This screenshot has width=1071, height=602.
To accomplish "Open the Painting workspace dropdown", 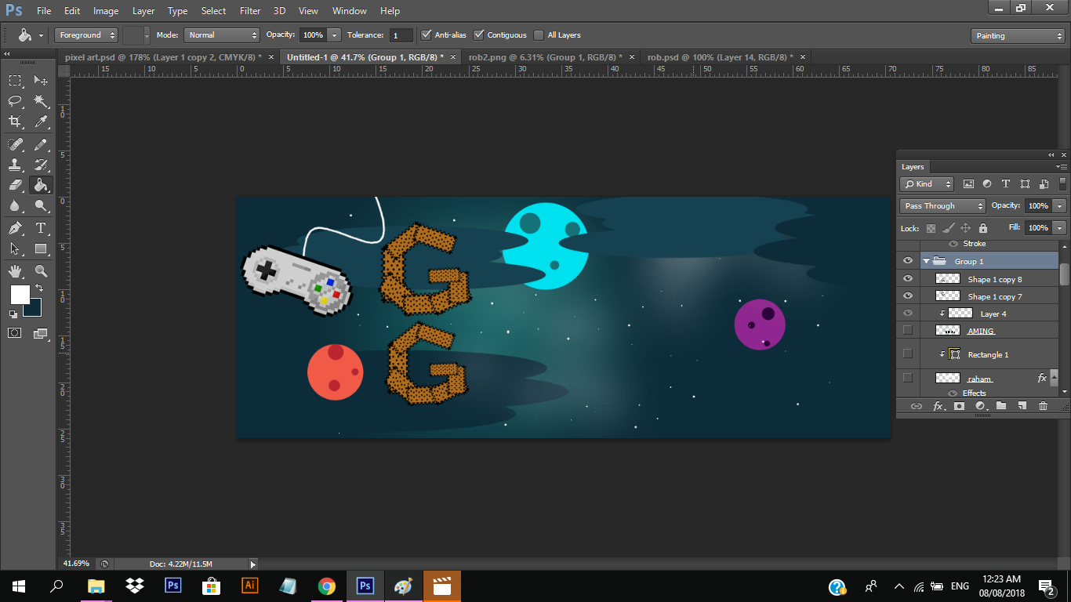I will [1018, 36].
